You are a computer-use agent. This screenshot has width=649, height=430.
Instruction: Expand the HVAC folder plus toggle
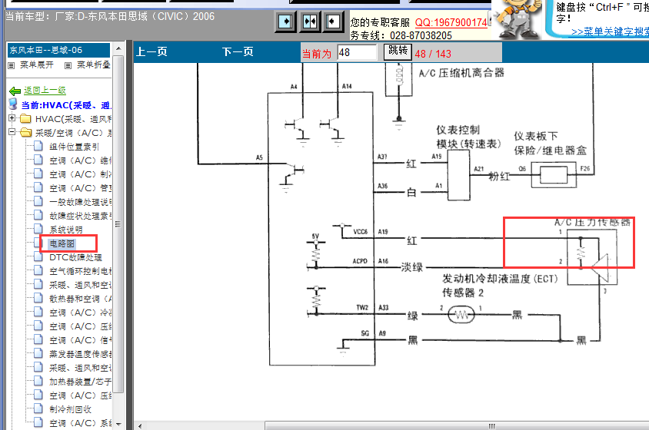coord(12,118)
